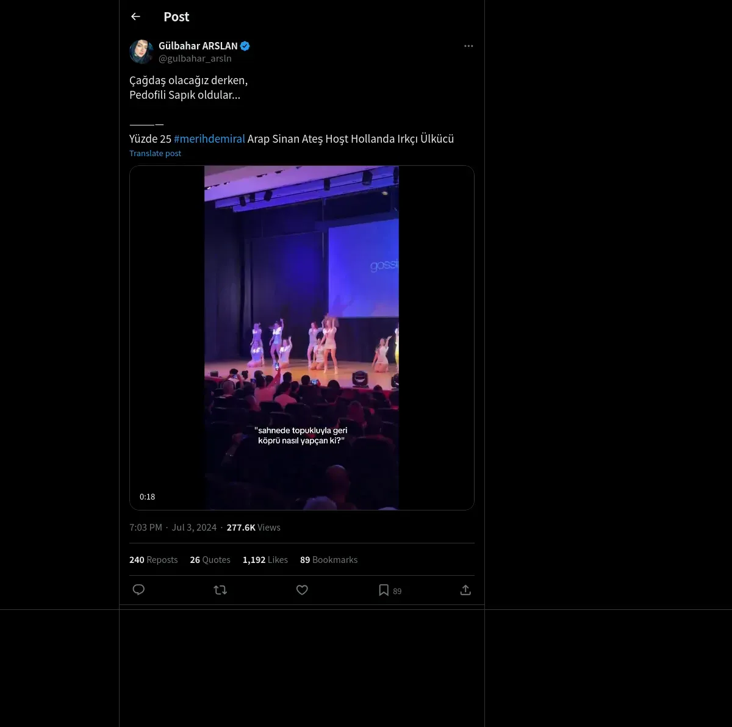Click the 89 Bookmarks count
The height and width of the screenshot is (727, 732).
pyautogui.click(x=328, y=560)
